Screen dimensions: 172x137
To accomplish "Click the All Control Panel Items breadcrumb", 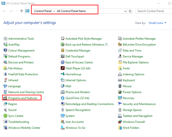I will tap(71, 11).
